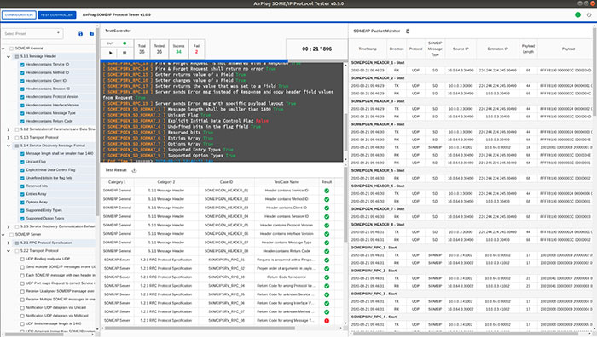Toggle the Unicast Flag checkbox

click(x=22, y=162)
